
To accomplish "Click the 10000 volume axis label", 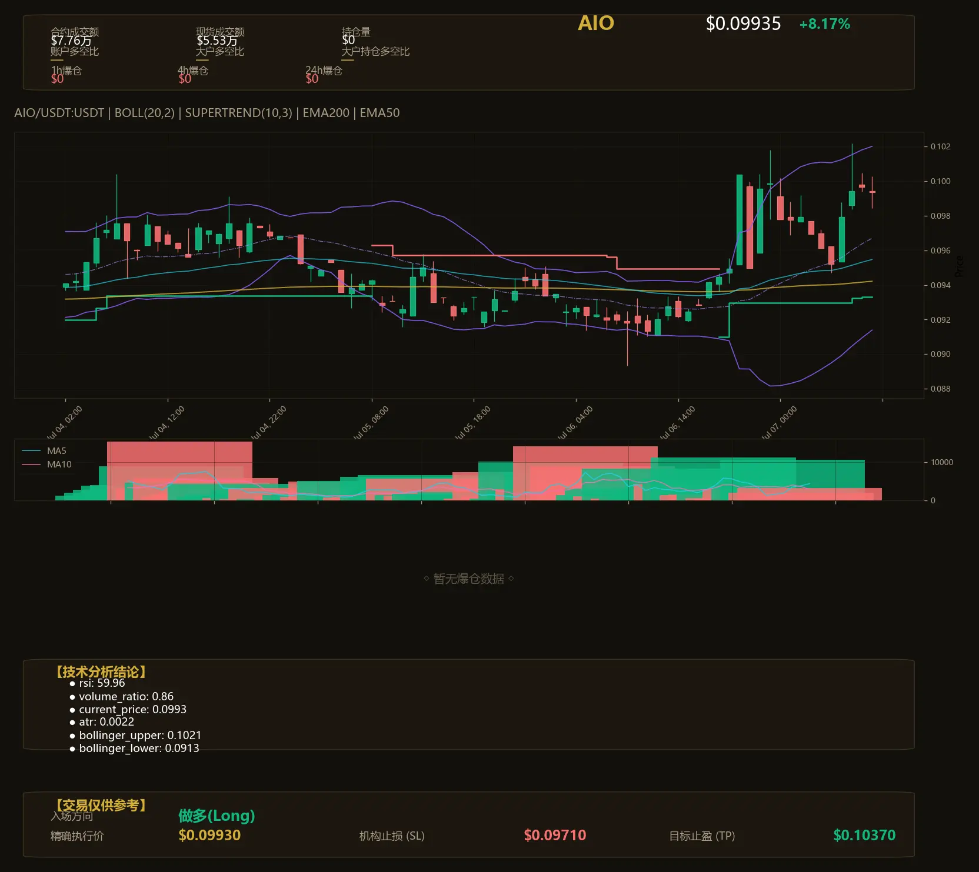I will click(x=942, y=462).
